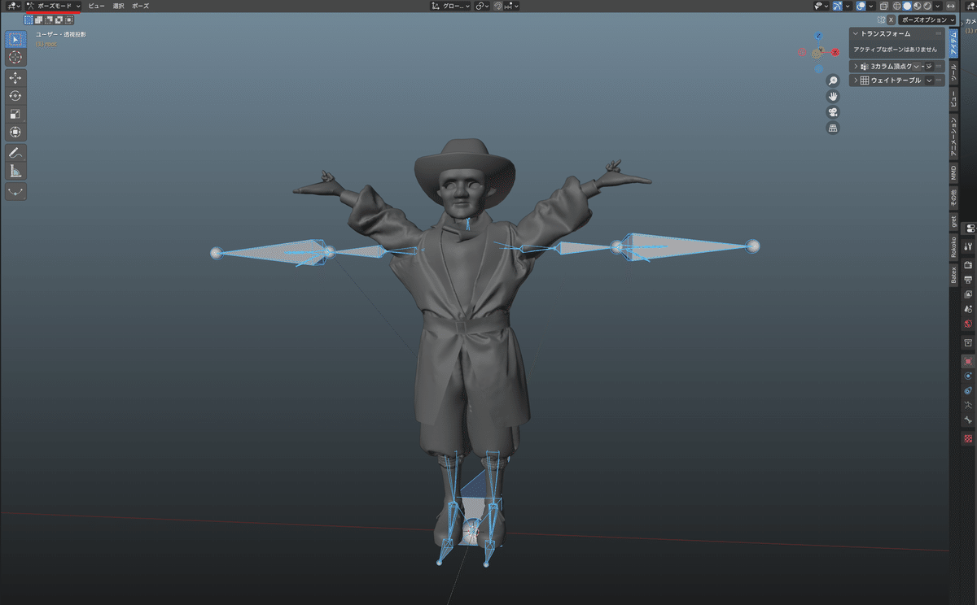Open the ビュー menu
977x605 pixels.
pos(96,6)
